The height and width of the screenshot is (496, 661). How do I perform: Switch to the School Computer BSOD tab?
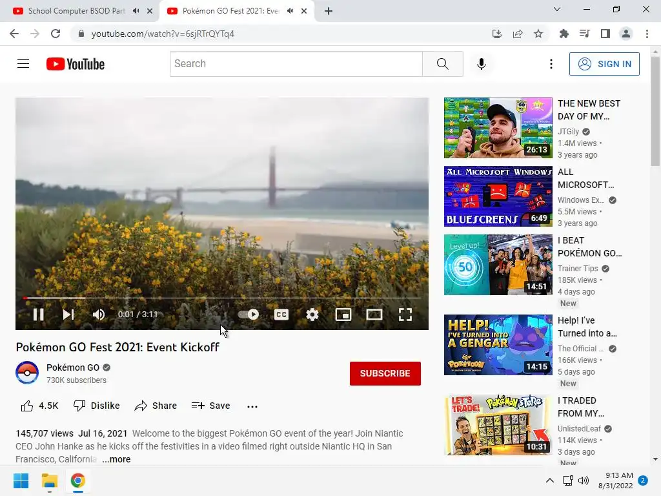click(x=77, y=11)
